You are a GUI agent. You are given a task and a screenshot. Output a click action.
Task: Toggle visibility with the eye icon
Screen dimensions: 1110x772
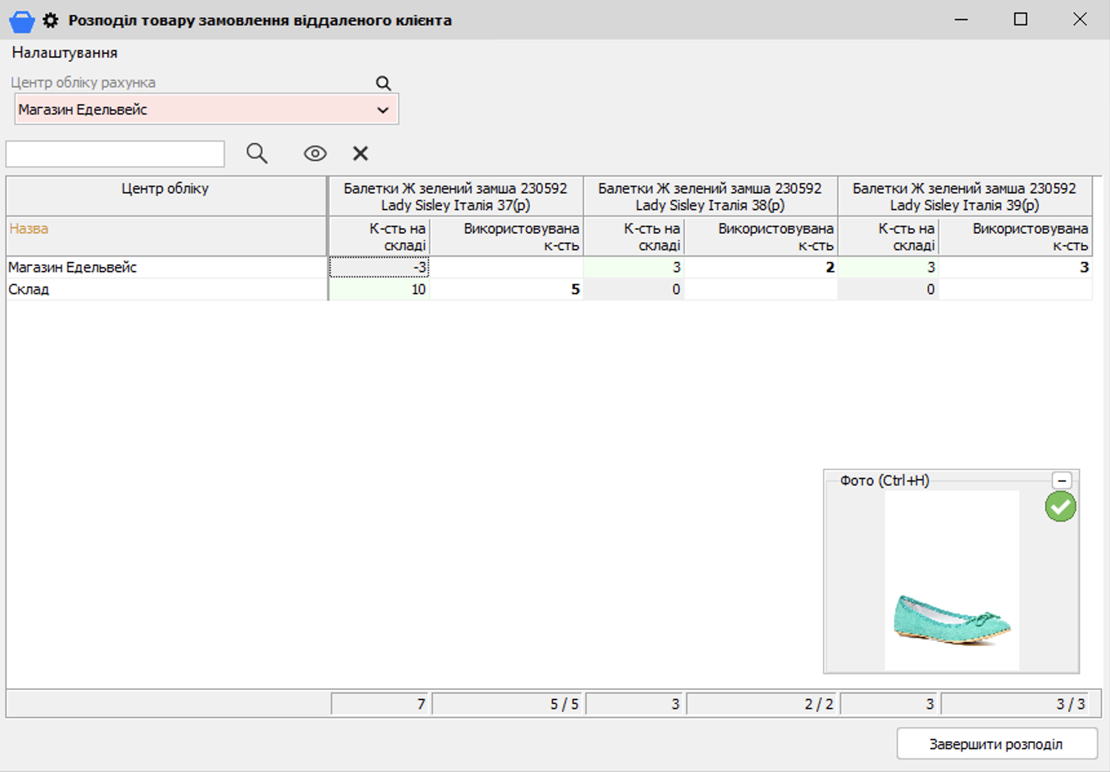click(x=315, y=154)
